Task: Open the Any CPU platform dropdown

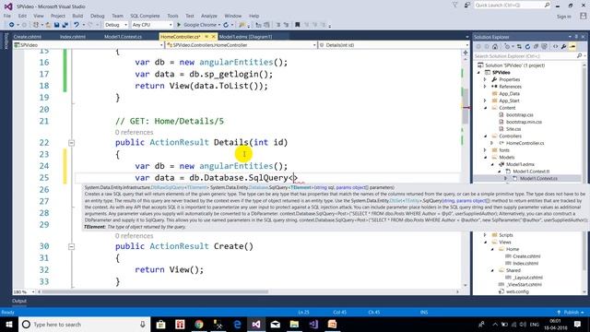Action: (x=152, y=25)
